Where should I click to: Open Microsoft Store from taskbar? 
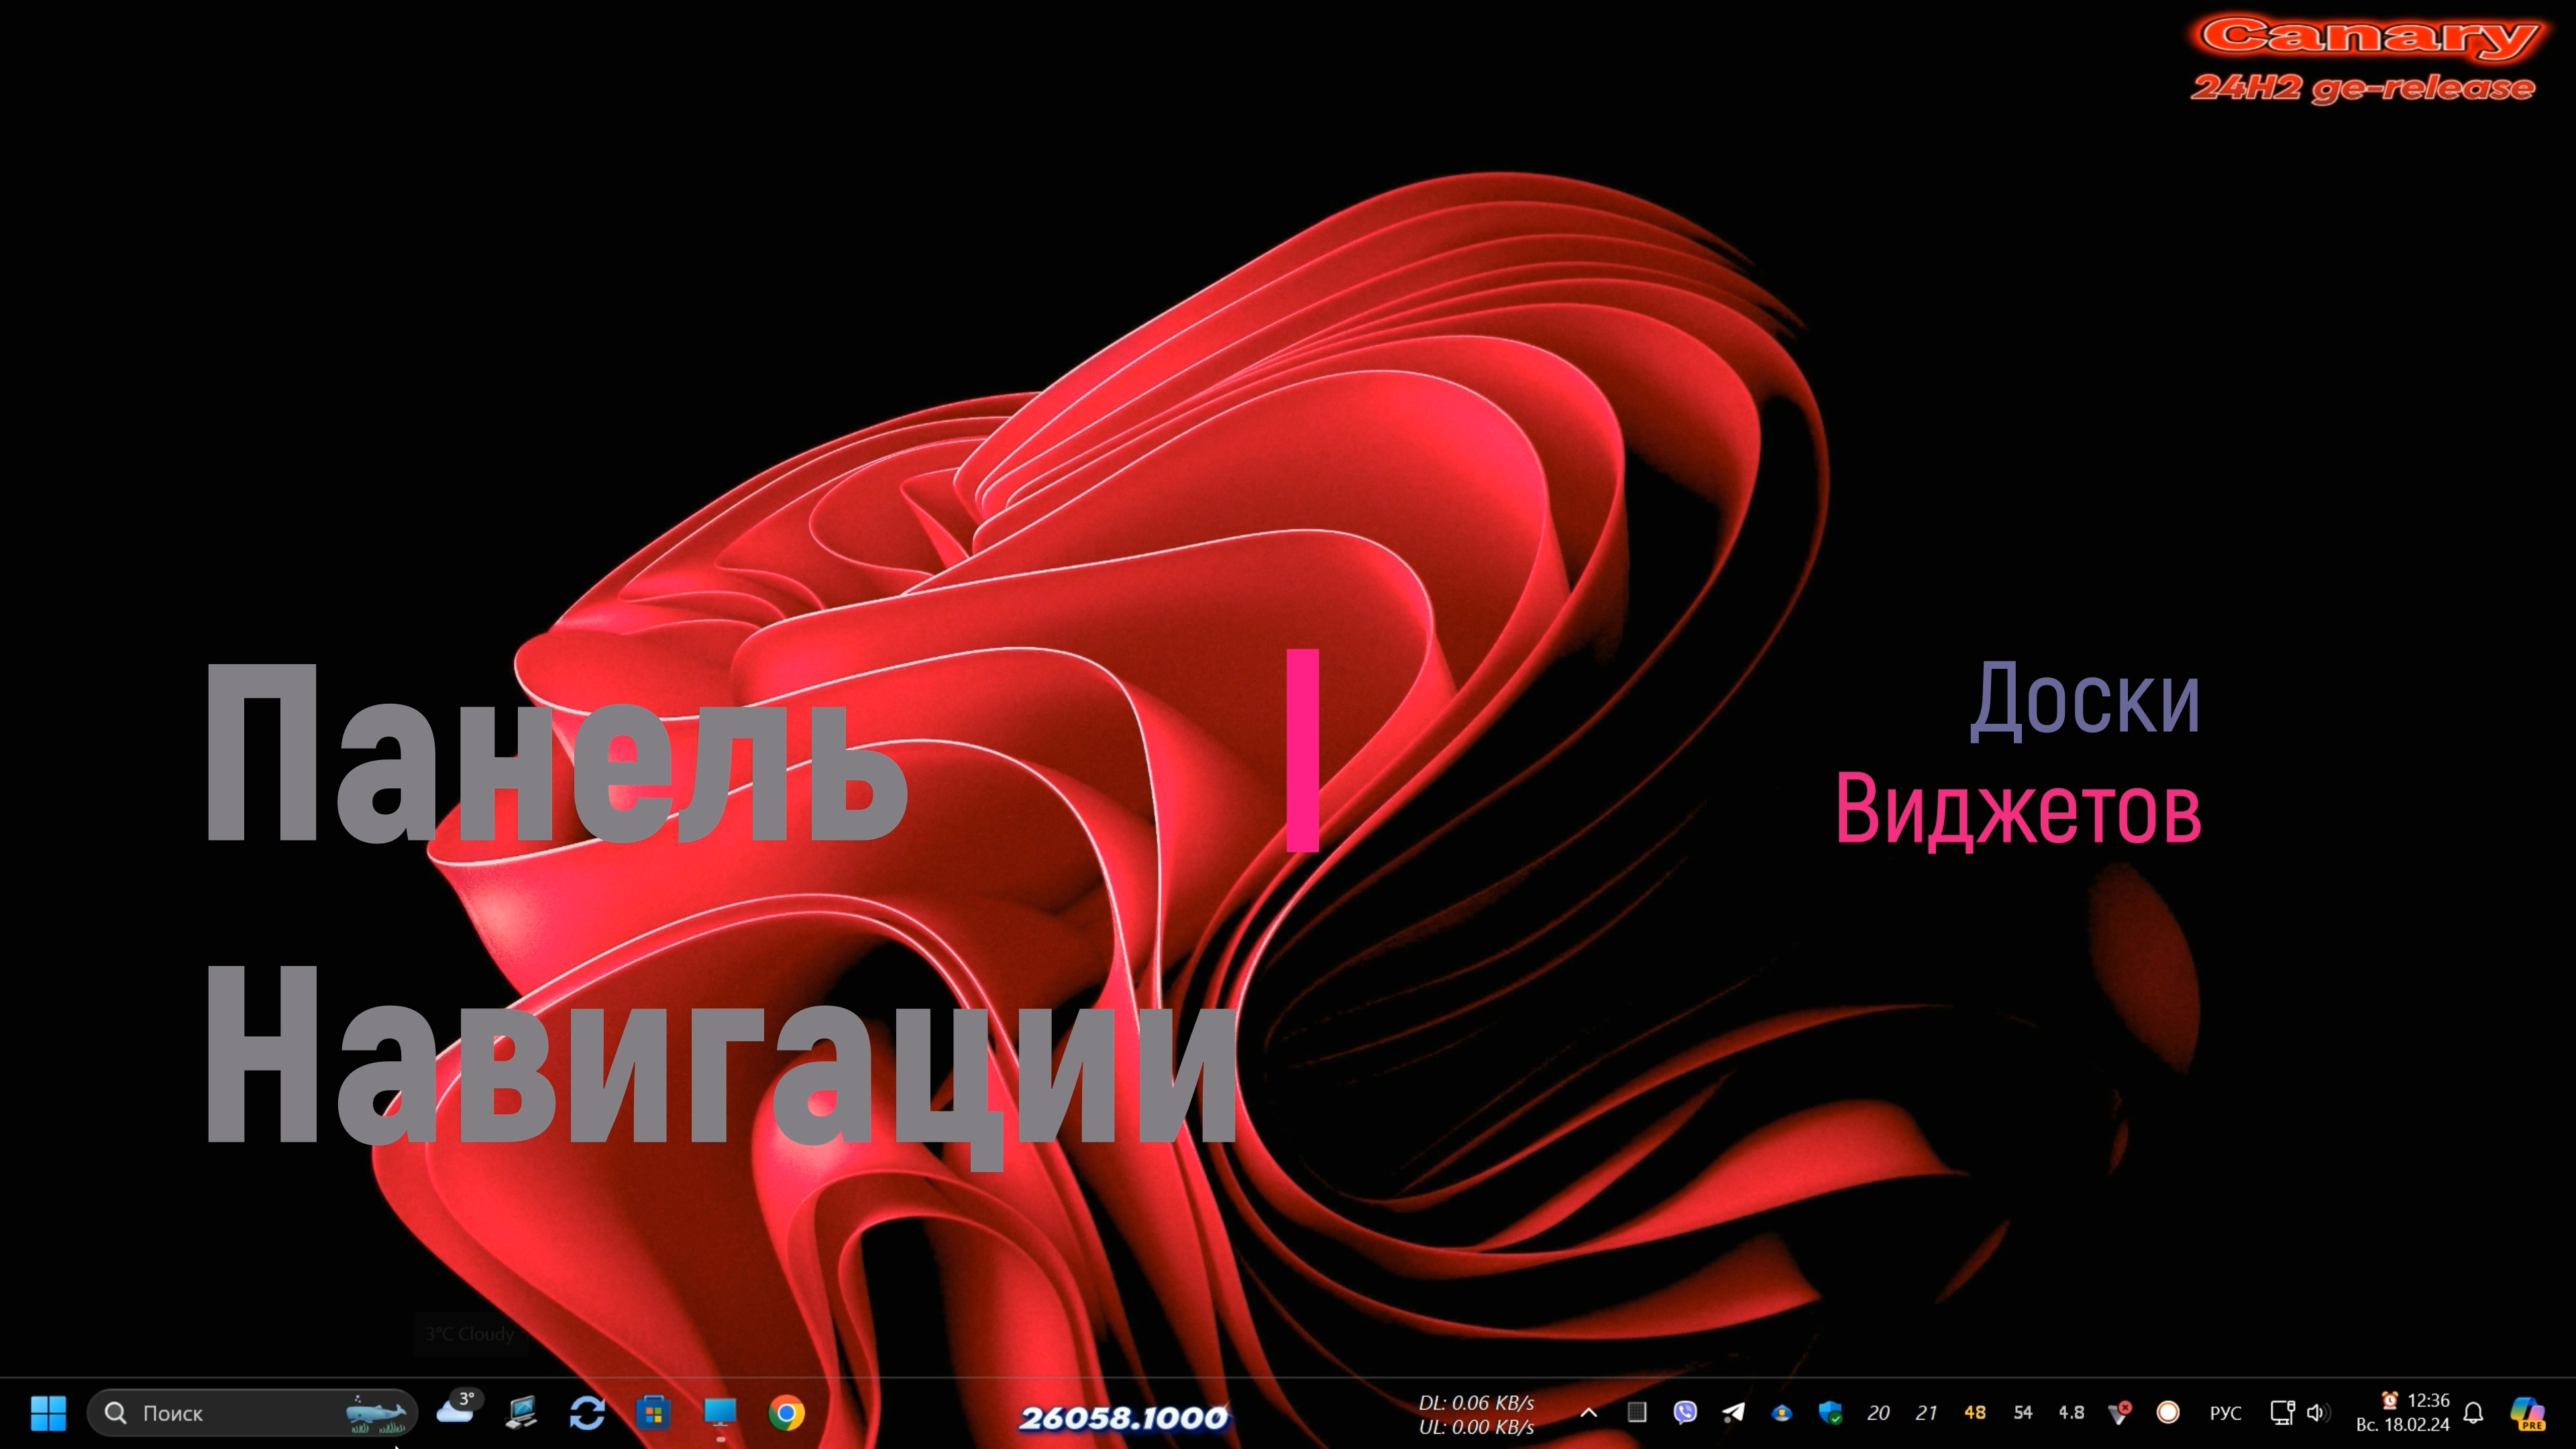(x=653, y=1412)
